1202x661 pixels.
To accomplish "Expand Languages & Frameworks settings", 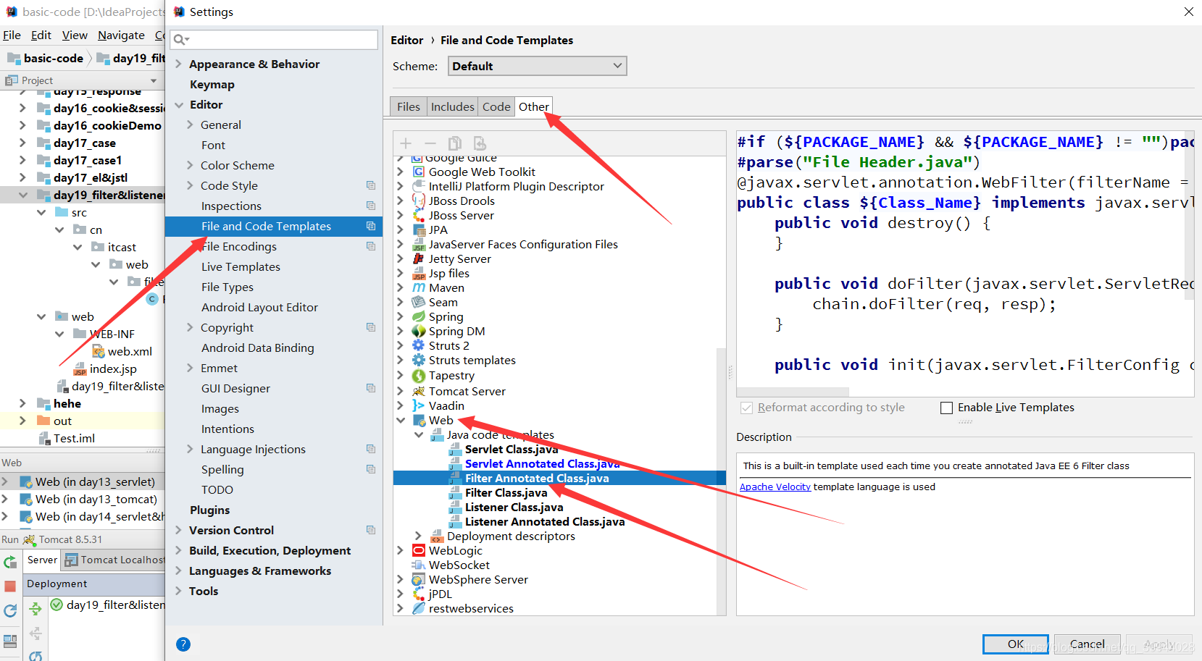I will [x=179, y=571].
